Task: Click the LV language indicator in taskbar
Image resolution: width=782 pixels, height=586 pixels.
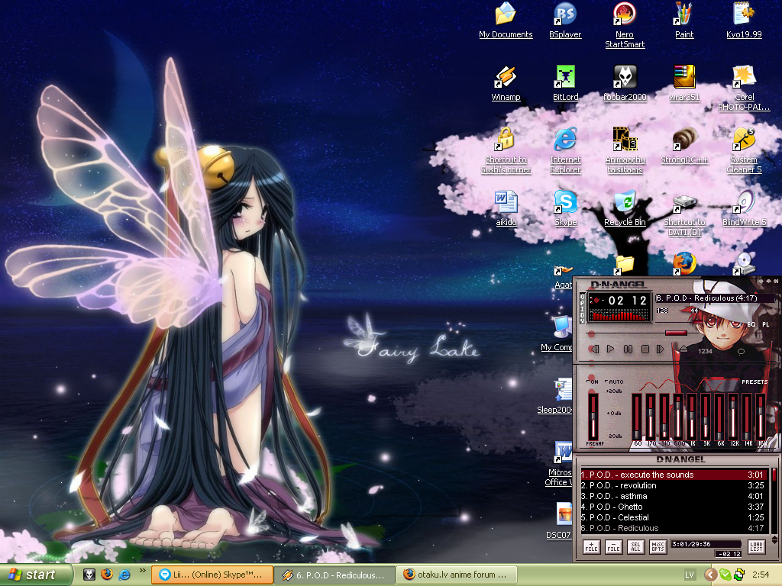Action: tap(690, 575)
